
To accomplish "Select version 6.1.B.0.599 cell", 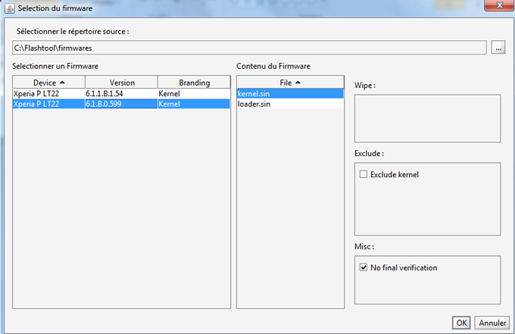I will (x=121, y=104).
